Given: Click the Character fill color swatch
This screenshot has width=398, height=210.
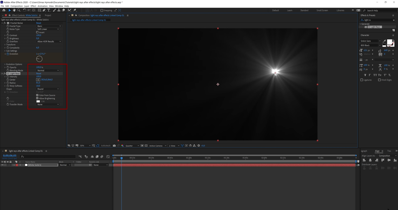Looking at the screenshot, I should (389, 42).
